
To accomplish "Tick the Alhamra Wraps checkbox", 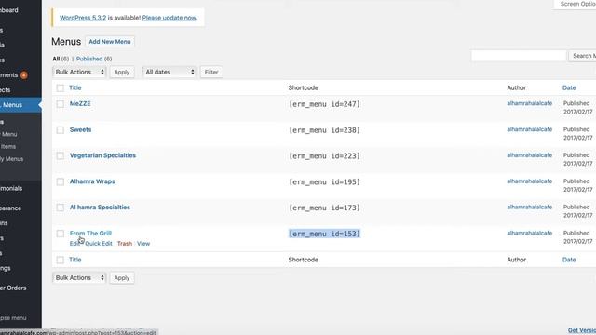I will tap(60, 181).
